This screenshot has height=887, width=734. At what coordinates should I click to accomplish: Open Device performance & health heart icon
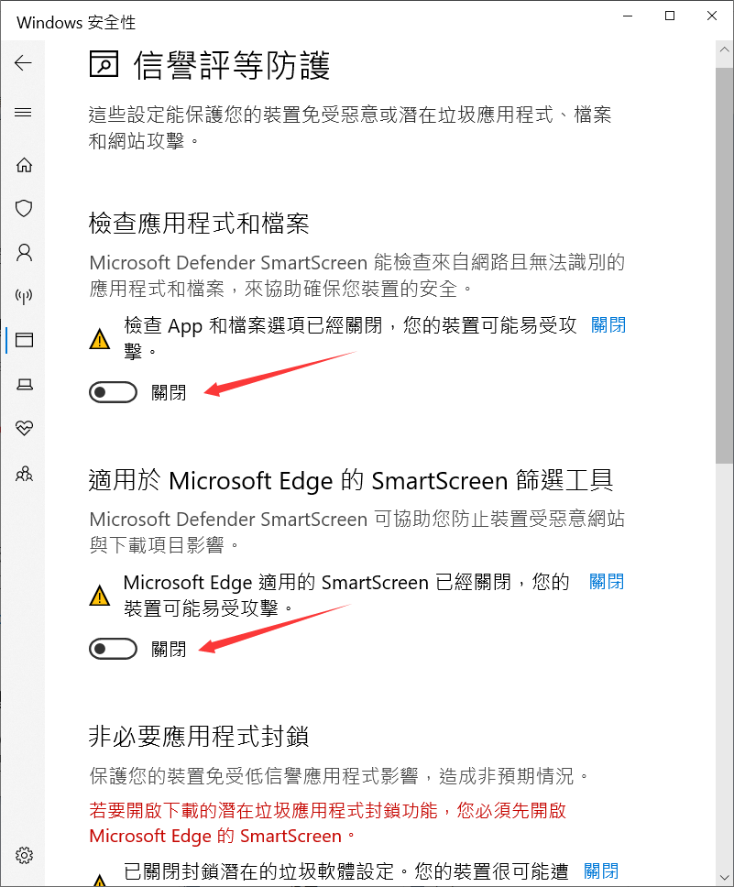click(25, 428)
